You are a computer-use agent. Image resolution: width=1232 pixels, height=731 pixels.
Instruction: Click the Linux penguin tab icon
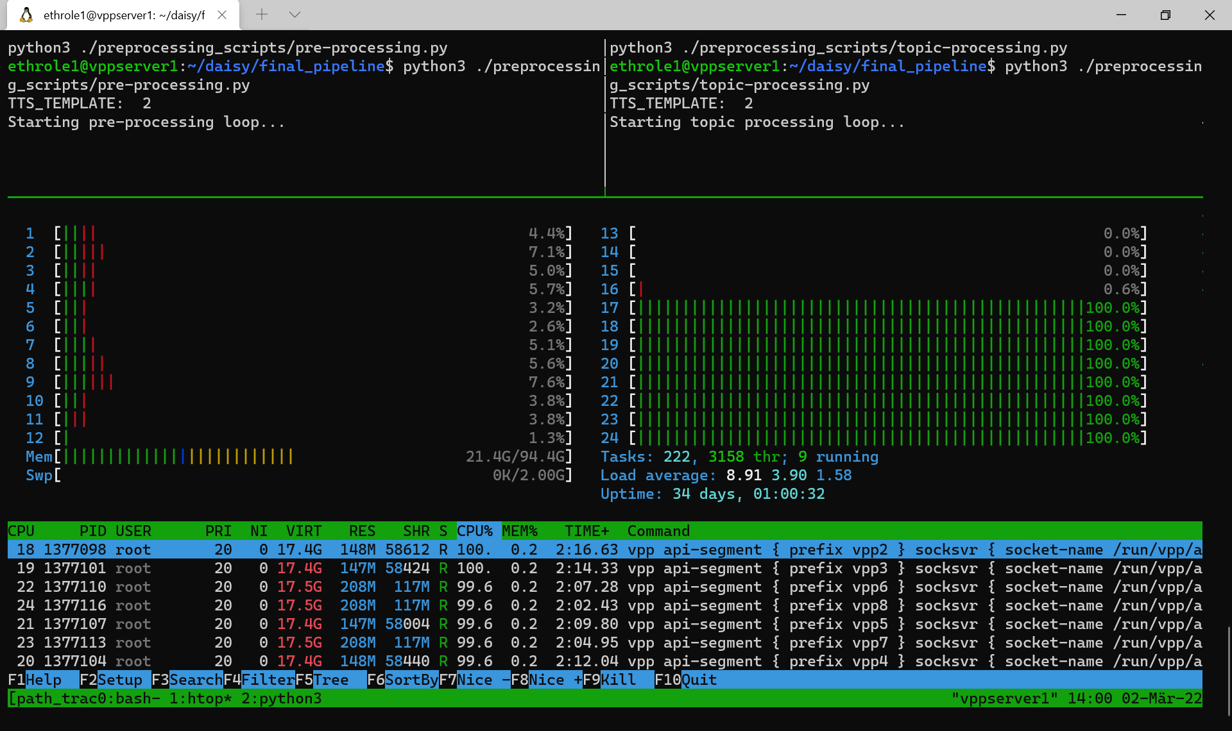(x=26, y=15)
